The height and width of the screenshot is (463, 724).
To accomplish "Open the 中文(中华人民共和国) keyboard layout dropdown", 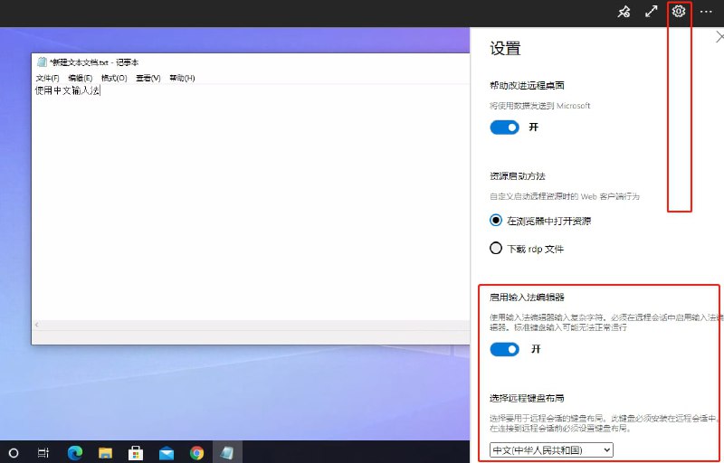I will click(x=551, y=449).
